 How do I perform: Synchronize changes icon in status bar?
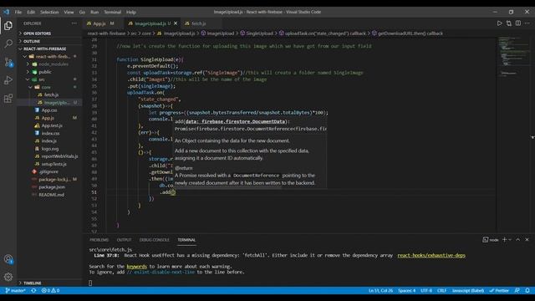tap(33, 290)
